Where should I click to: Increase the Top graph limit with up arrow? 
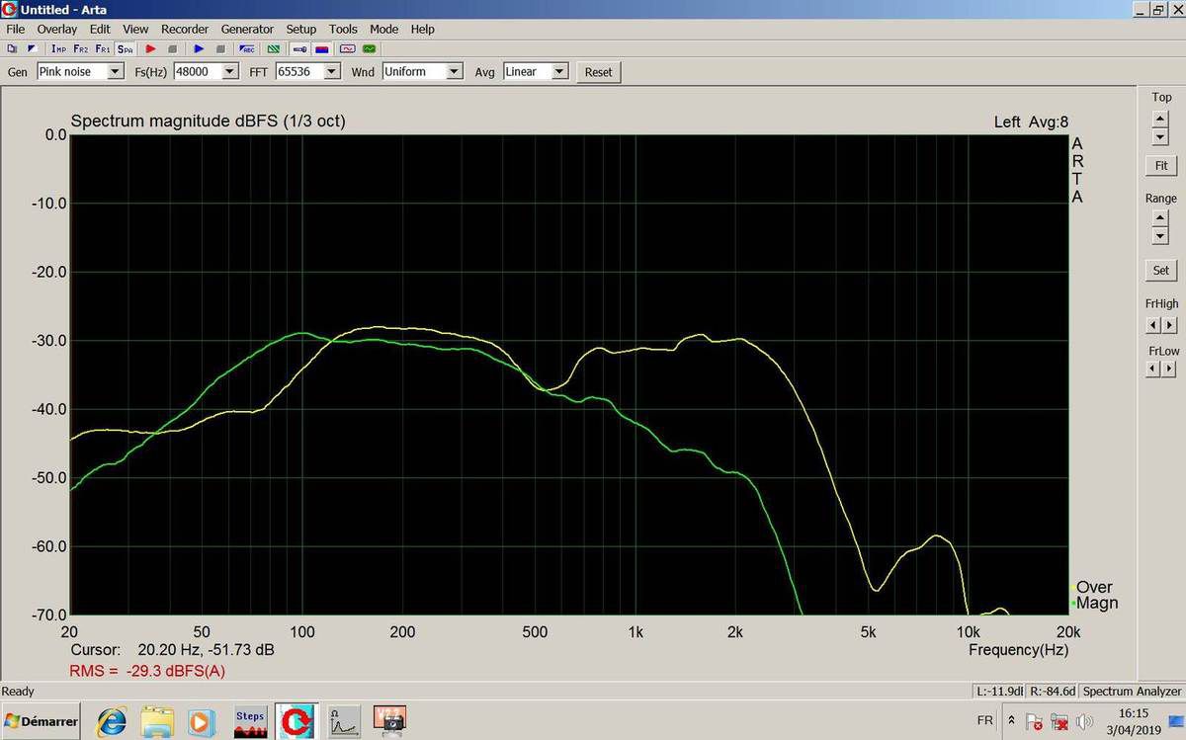click(x=1160, y=118)
